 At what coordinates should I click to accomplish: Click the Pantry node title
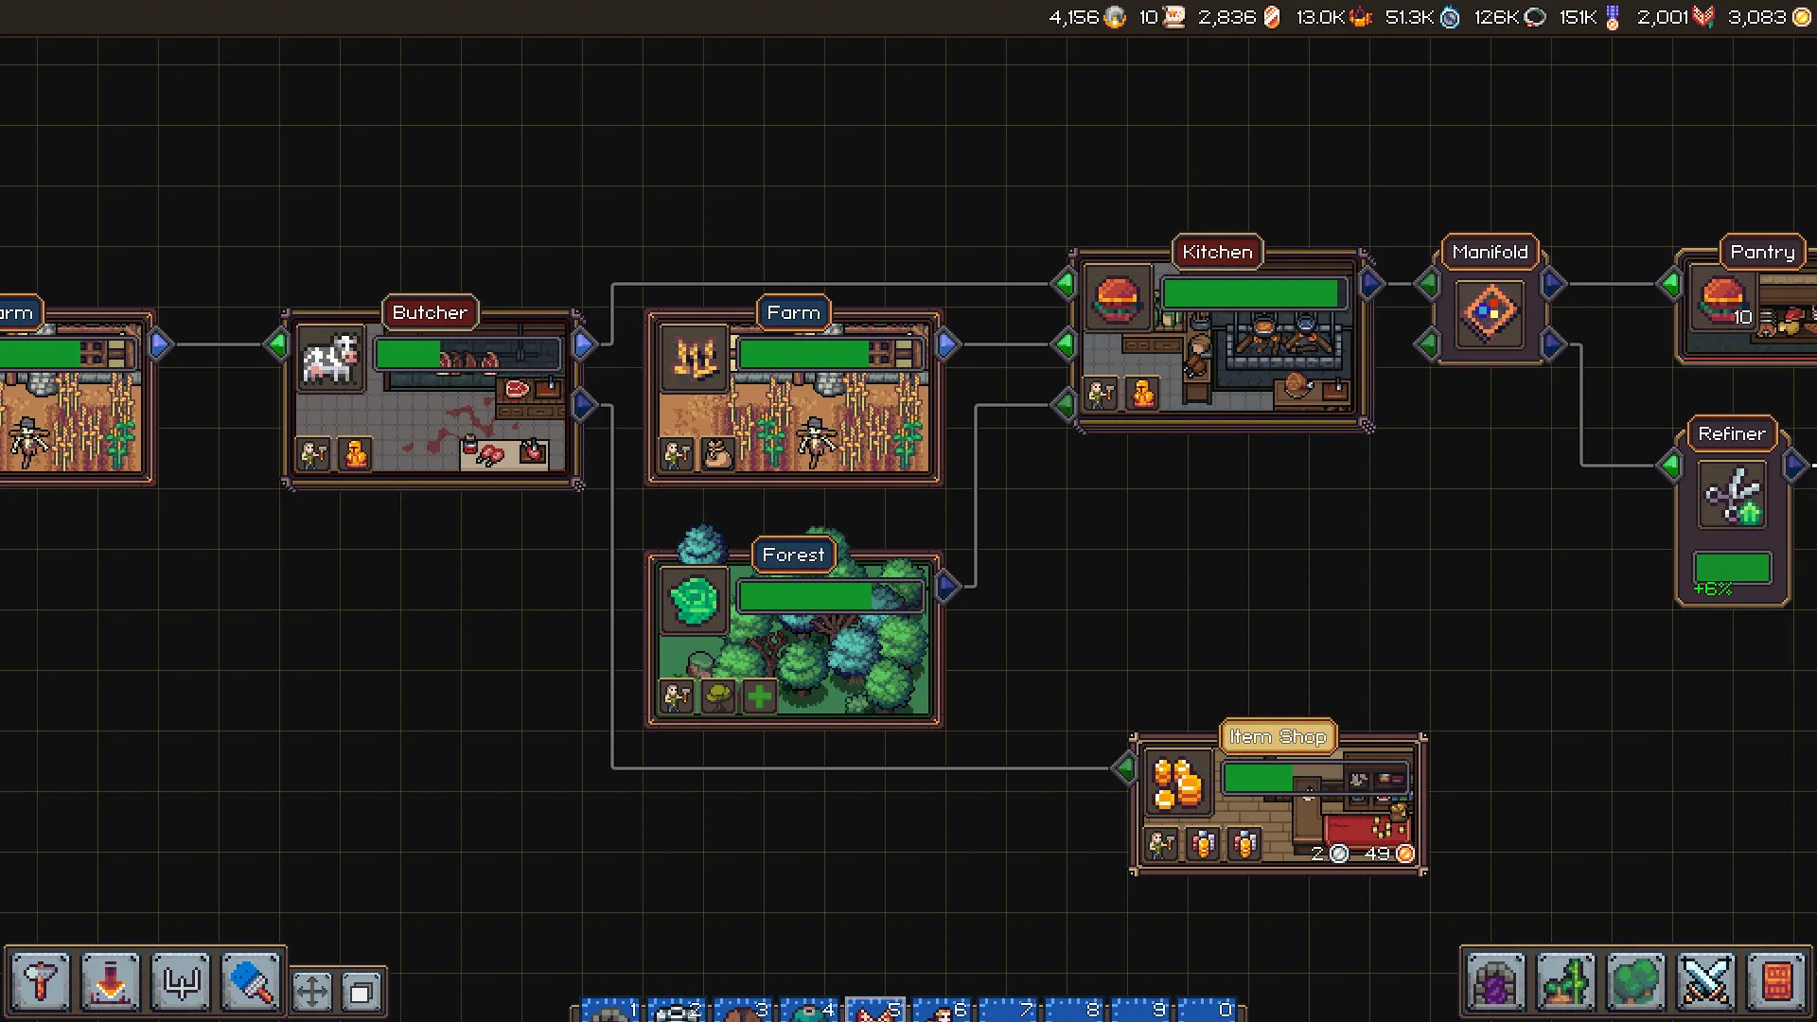click(1762, 252)
